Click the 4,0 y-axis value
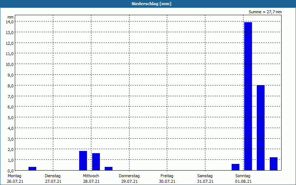Image resolution: width=296 pixels, height=185 pixels. click(10, 128)
